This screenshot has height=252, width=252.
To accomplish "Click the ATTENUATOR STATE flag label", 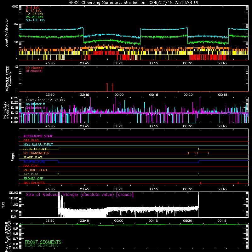I will 38,136.
